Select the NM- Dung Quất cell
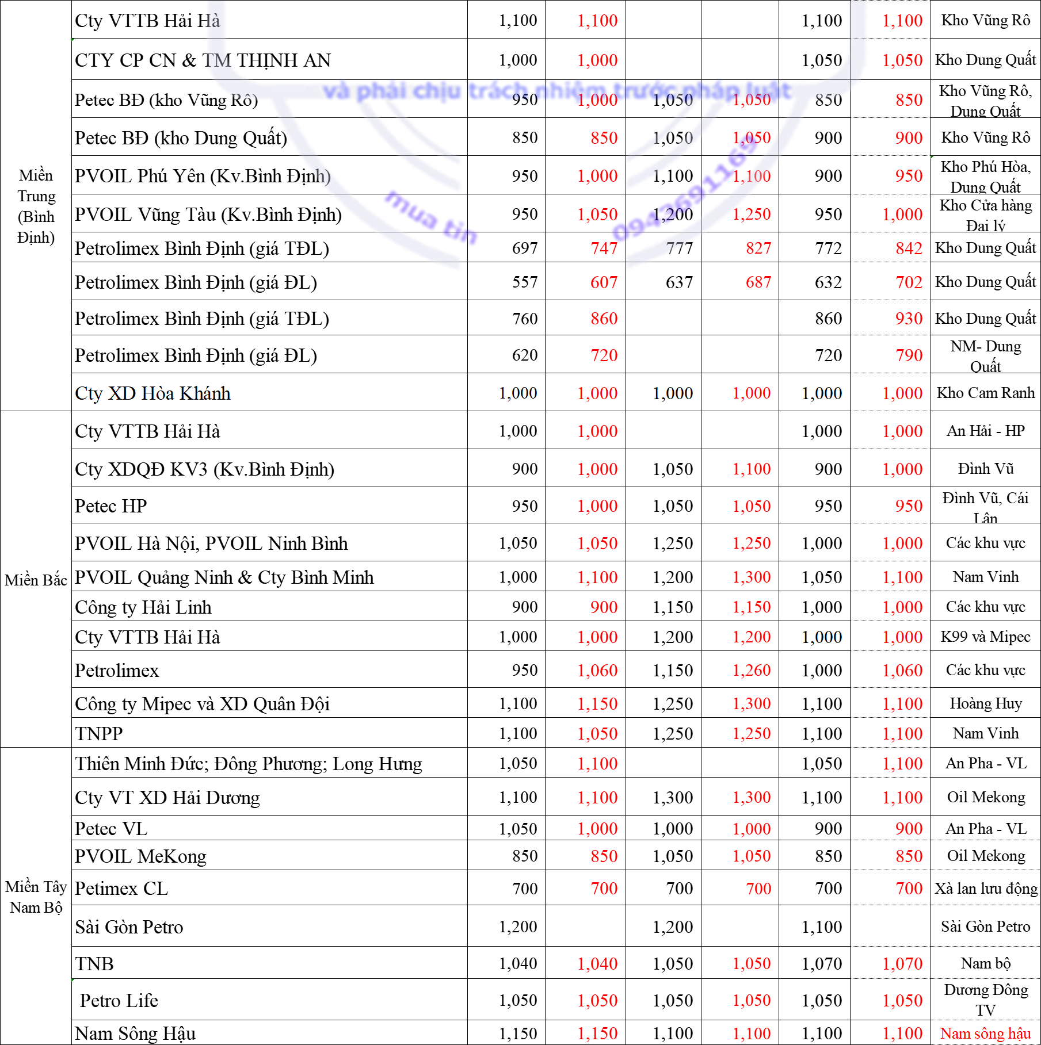The height and width of the screenshot is (1045, 1041). (985, 355)
